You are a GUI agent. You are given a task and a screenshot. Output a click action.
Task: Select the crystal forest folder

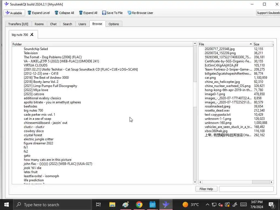[33, 135]
